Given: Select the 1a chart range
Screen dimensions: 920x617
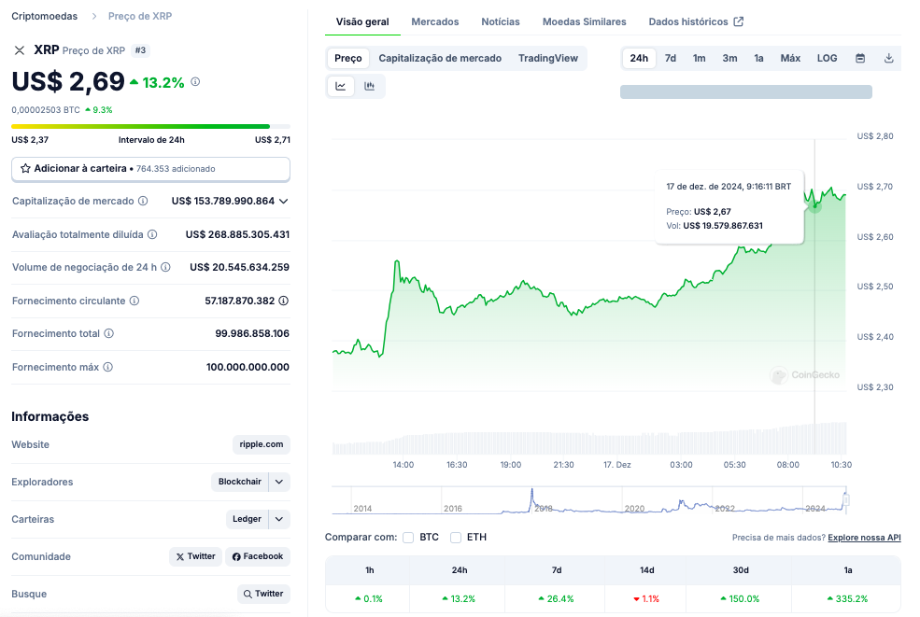Looking at the screenshot, I should [758, 58].
